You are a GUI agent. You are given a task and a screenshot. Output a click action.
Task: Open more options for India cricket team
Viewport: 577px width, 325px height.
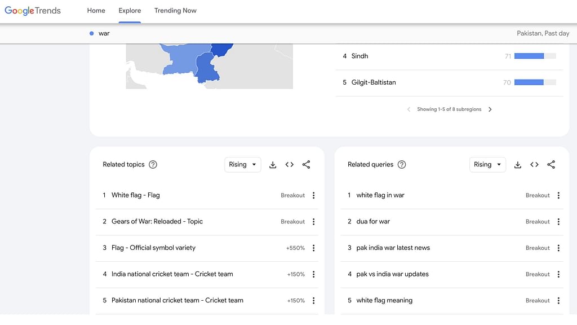(x=313, y=274)
